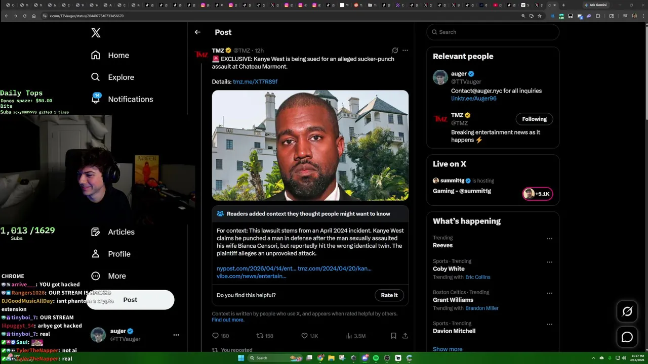The height and width of the screenshot is (364, 648).
Task: Open more options for the Reeves trend
Action: point(549,239)
